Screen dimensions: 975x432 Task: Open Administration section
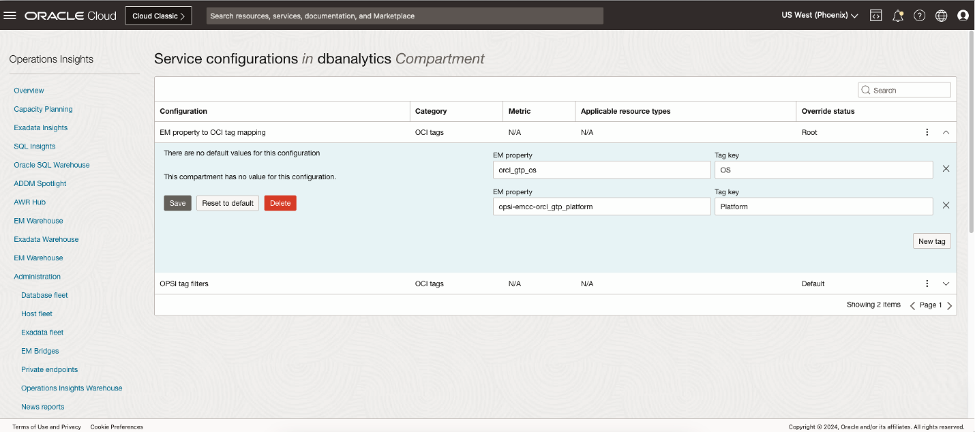pyautogui.click(x=37, y=277)
